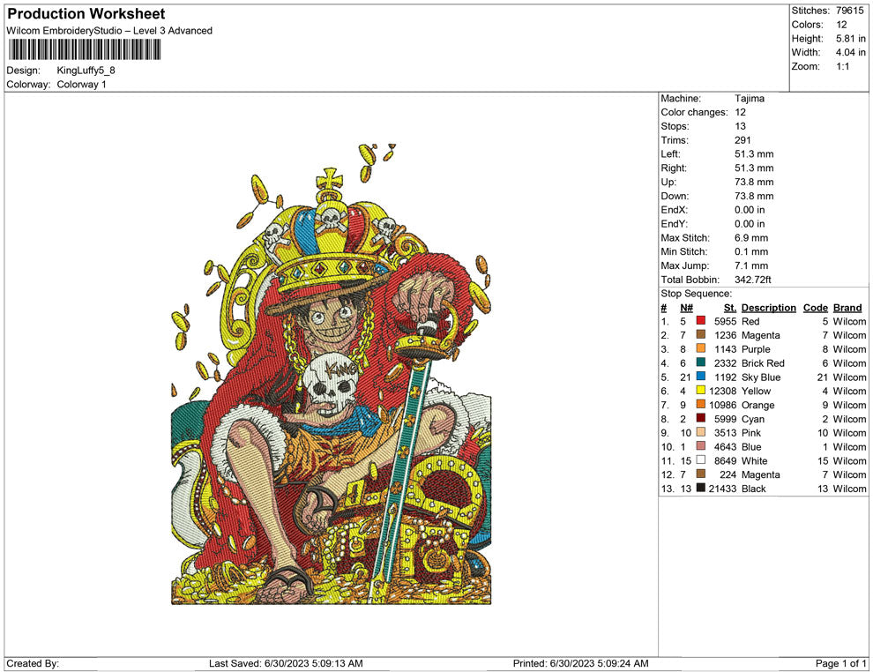873x672 pixels.
Task: Click the underlined Brand column header
Action: 847,308
